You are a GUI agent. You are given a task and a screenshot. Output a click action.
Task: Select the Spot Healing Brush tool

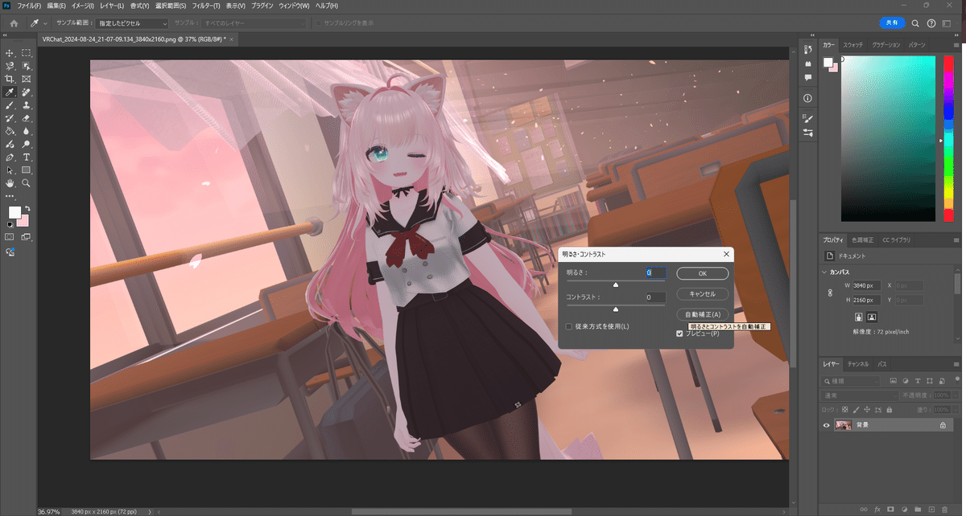pos(27,92)
